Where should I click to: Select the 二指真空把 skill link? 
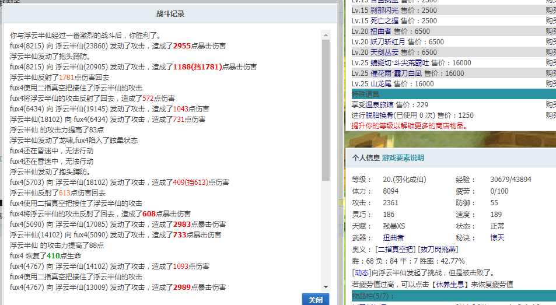point(395,250)
